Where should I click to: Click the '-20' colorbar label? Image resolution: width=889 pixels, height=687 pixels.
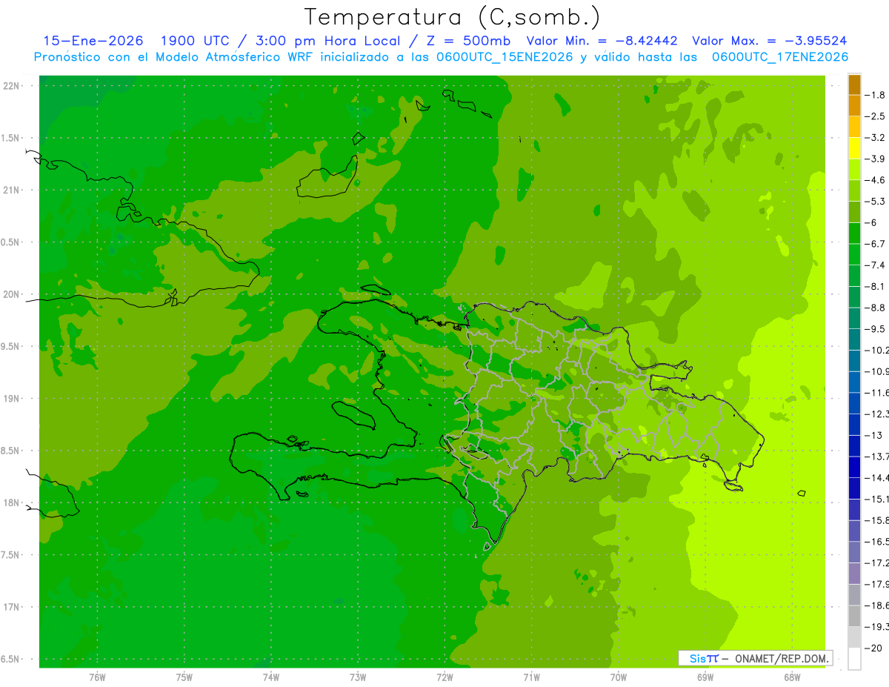click(x=873, y=648)
